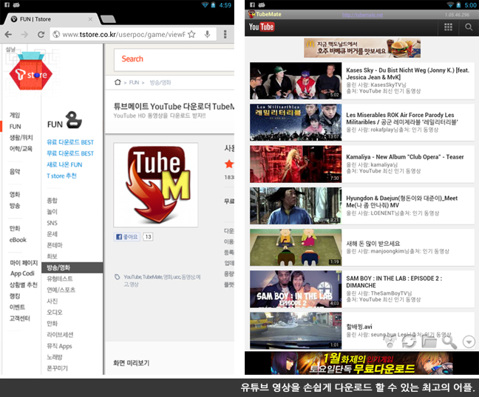Tap the Wi-Fi status icon in left screen
The height and width of the screenshot is (397, 479).
pyautogui.click(x=205, y=5)
